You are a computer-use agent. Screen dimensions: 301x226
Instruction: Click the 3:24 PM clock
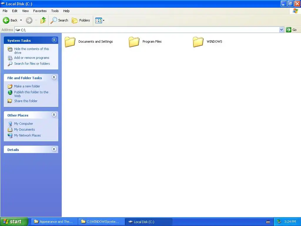(x=290, y=222)
